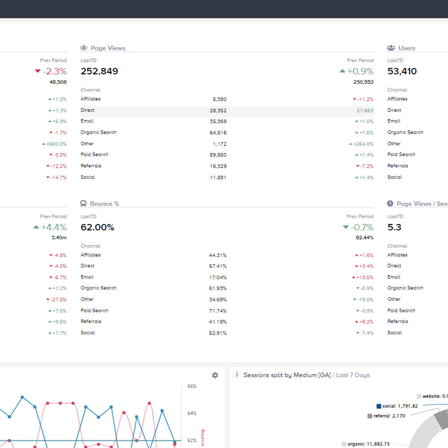Screen dimensions: 448x448
Task: Click the Page Views eye icon
Action: tap(84, 48)
